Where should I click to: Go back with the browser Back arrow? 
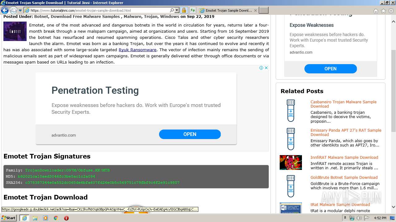5,10
